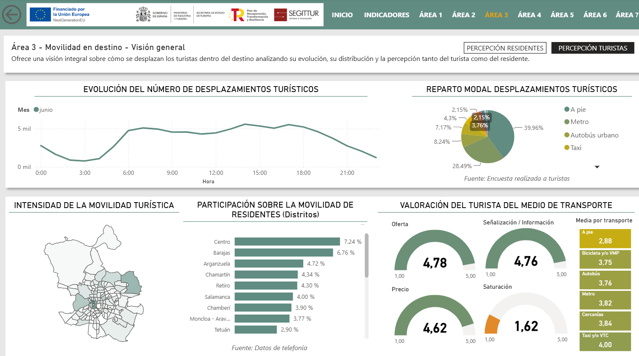Toggle the junio month legend item

(x=43, y=110)
